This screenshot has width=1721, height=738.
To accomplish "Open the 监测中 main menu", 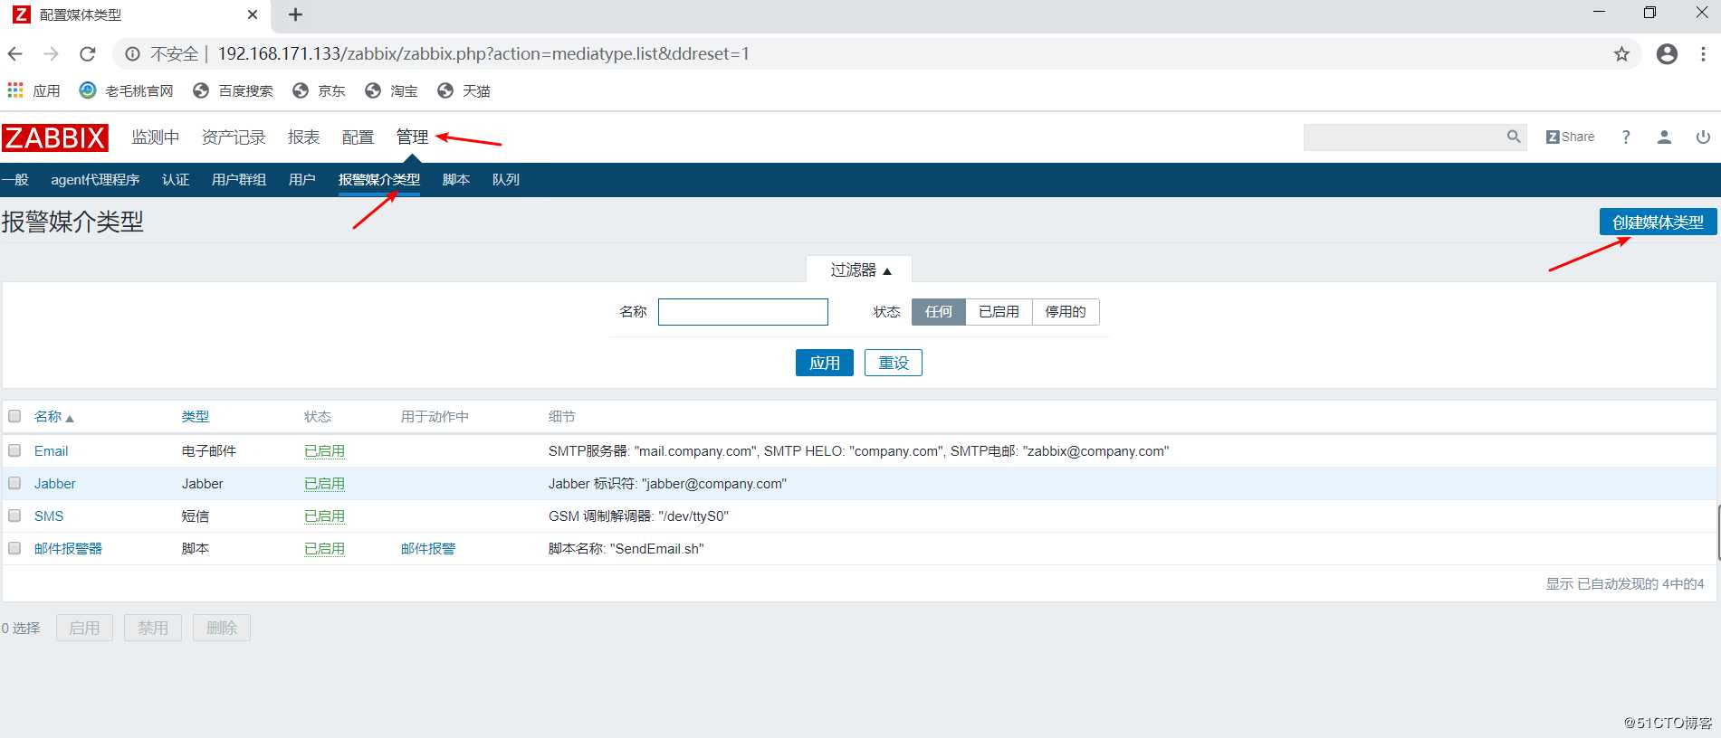I will click(x=155, y=137).
